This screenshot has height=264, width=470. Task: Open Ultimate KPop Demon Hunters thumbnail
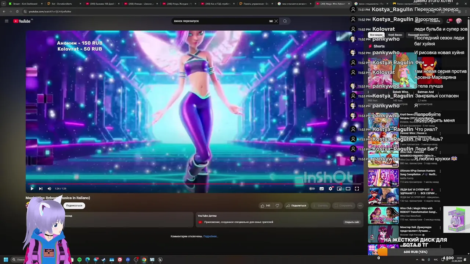(x=383, y=177)
